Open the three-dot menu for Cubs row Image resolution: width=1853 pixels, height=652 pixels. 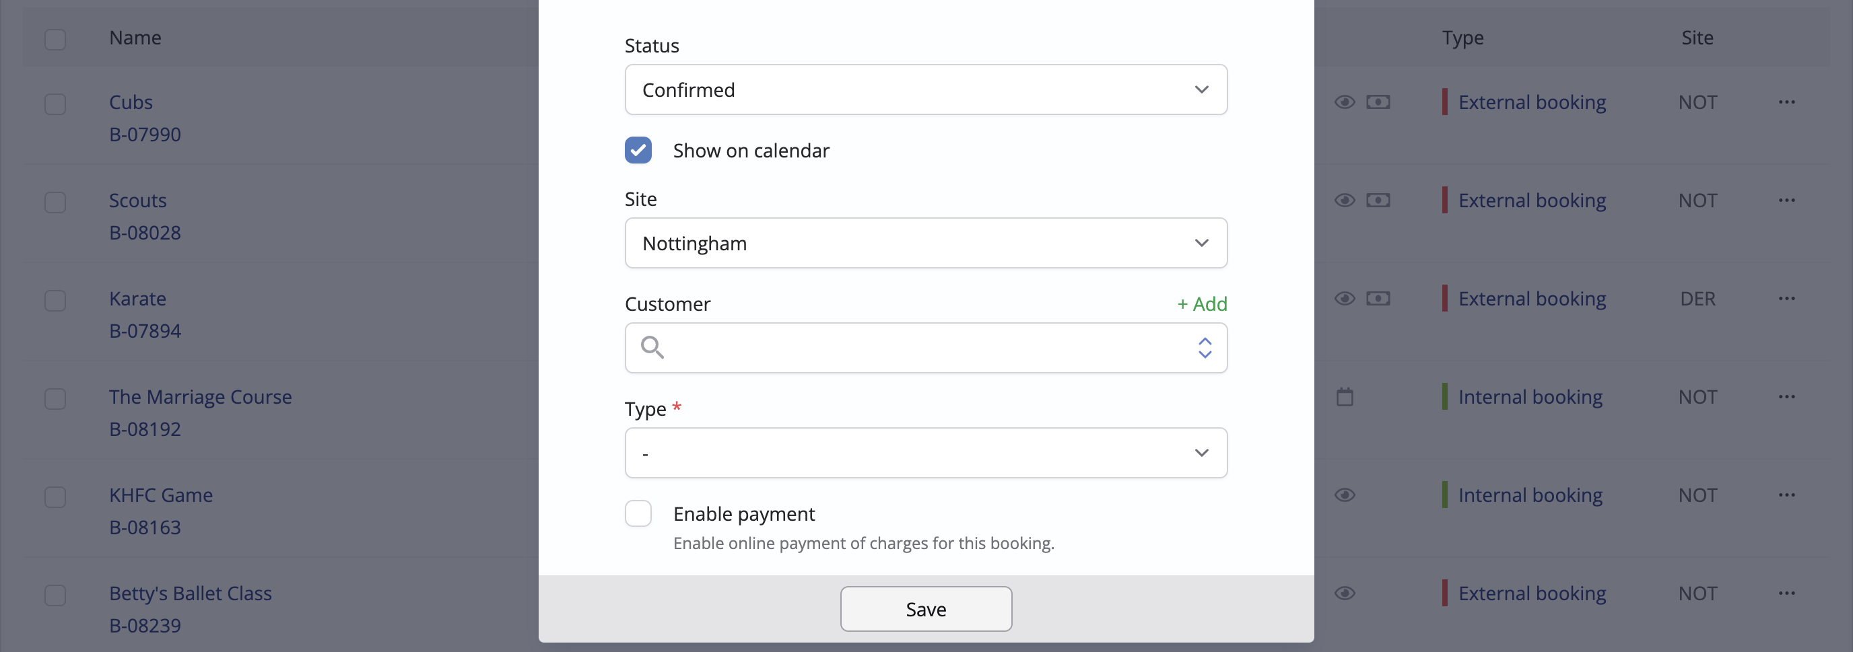tap(1787, 102)
